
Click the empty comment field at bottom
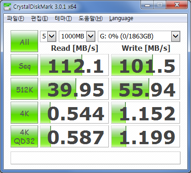(95, 158)
